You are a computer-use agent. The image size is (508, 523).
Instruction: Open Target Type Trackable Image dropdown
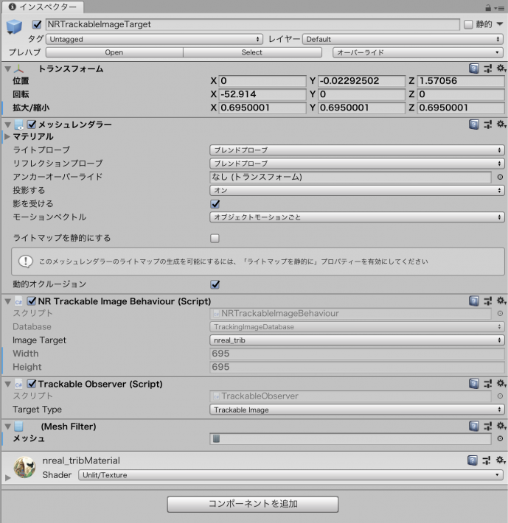coord(357,410)
